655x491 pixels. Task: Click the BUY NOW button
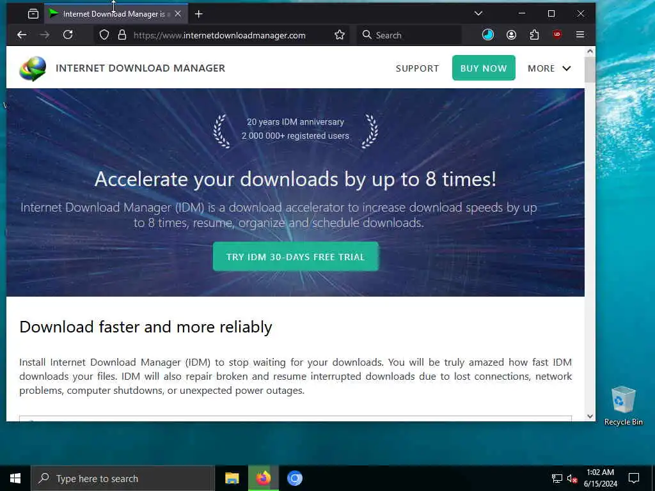coord(484,68)
